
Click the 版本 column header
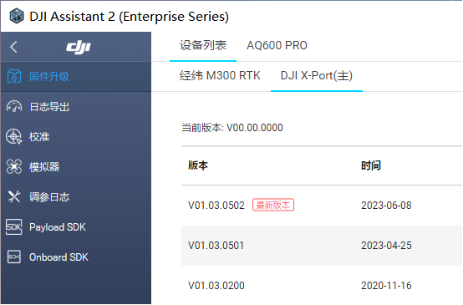(x=198, y=165)
